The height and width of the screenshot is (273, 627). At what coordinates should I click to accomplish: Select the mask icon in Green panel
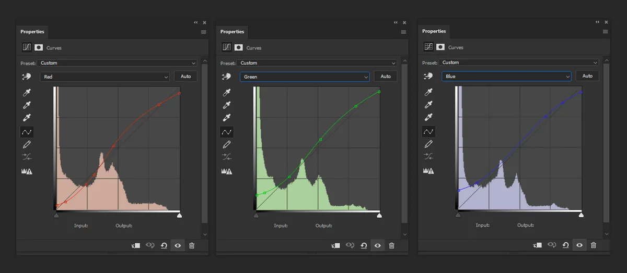click(239, 47)
